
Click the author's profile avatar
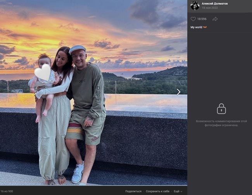pos(195,5)
